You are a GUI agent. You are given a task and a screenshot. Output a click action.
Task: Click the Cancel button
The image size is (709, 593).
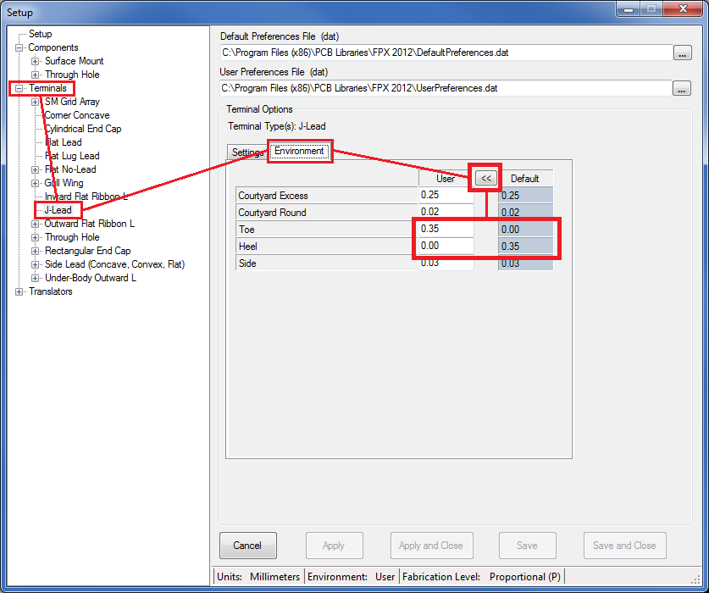248,546
